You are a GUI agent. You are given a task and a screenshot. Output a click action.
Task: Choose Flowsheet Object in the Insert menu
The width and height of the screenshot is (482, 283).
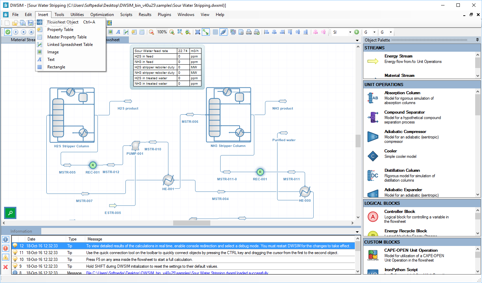coord(71,22)
